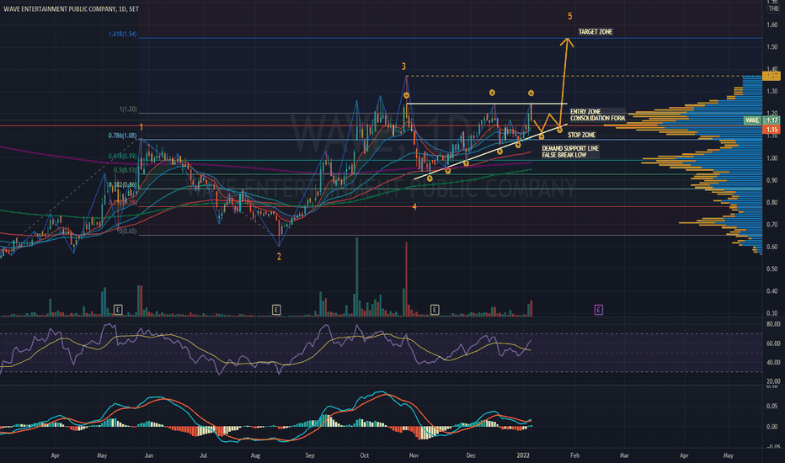
Task: Click the 1(1.20) Fibonacci level label
Action: tap(128, 109)
